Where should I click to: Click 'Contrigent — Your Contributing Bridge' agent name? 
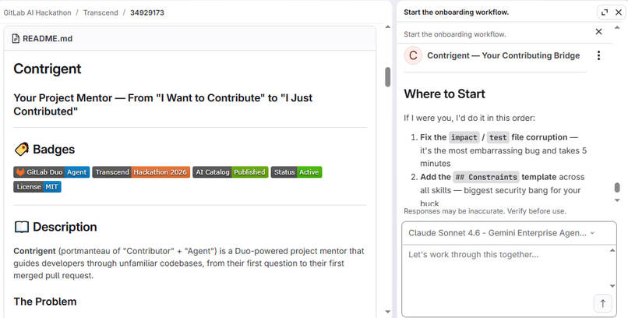coord(503,55)
